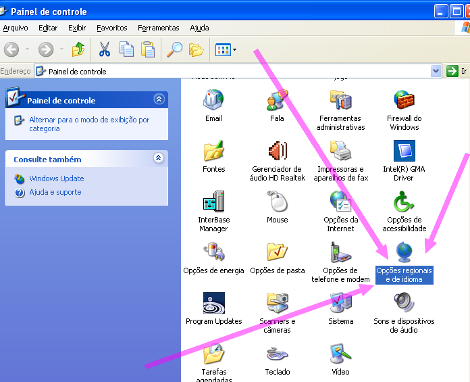
Task: Click the Cut scissors toolbar icon
Action: 105,49
